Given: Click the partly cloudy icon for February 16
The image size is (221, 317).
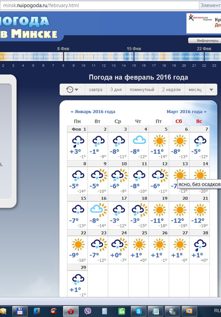Looking at the screenshot, I should click(98, 209).
